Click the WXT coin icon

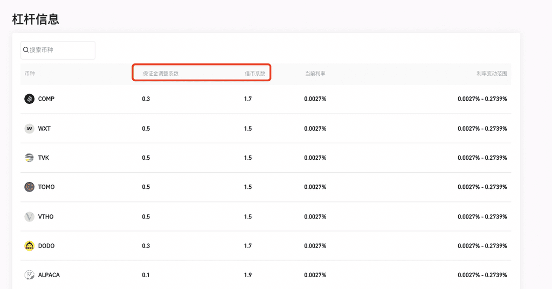pos(29,129)
